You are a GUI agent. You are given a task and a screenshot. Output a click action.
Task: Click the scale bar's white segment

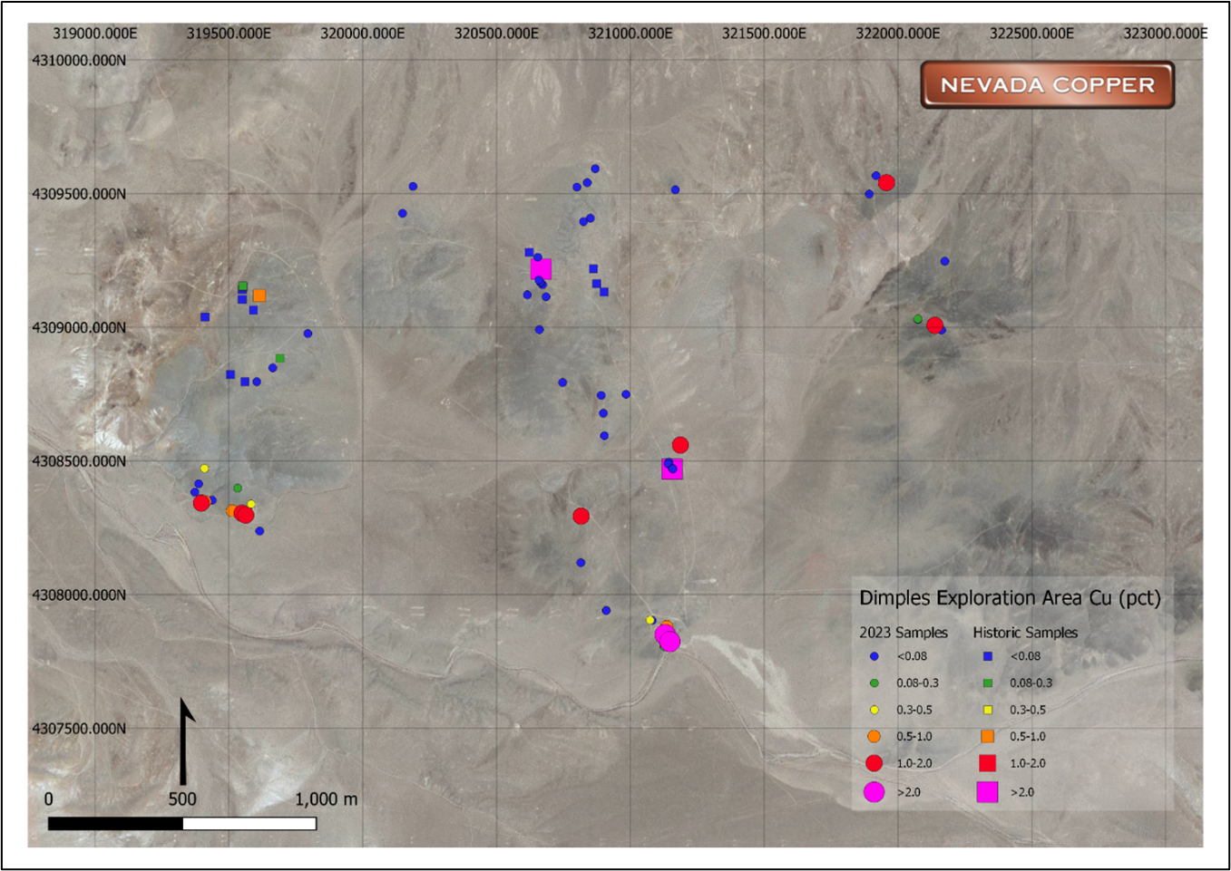(249, 824)
